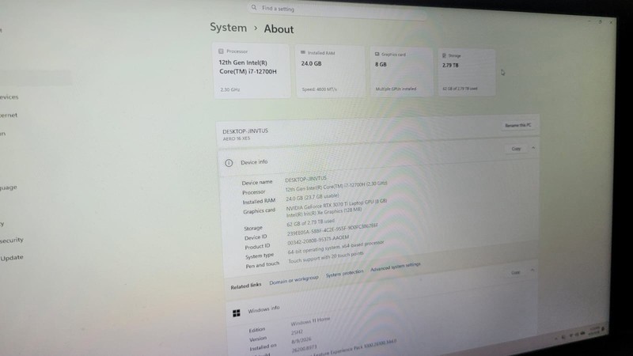Click the 64-bit operating system value
Viewport: 633px width, 356px height.
click(335, 248)
